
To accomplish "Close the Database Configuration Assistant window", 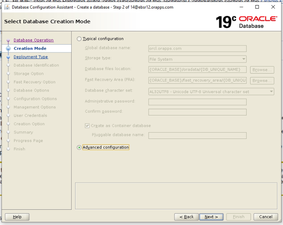I will [x=273, y=7].
